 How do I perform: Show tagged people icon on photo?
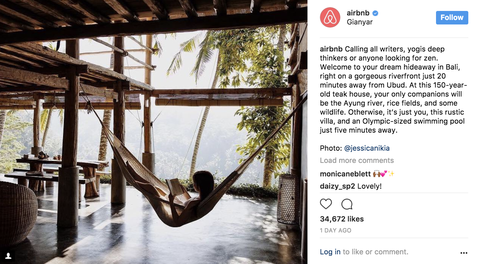pyautogui.click(x=8, y=256)
